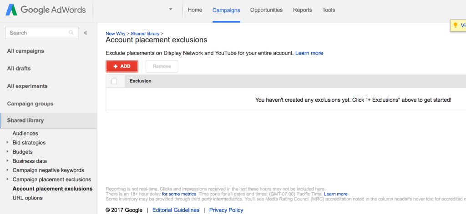
Task: Open the Reports tab
Action: tap(303, 10)
